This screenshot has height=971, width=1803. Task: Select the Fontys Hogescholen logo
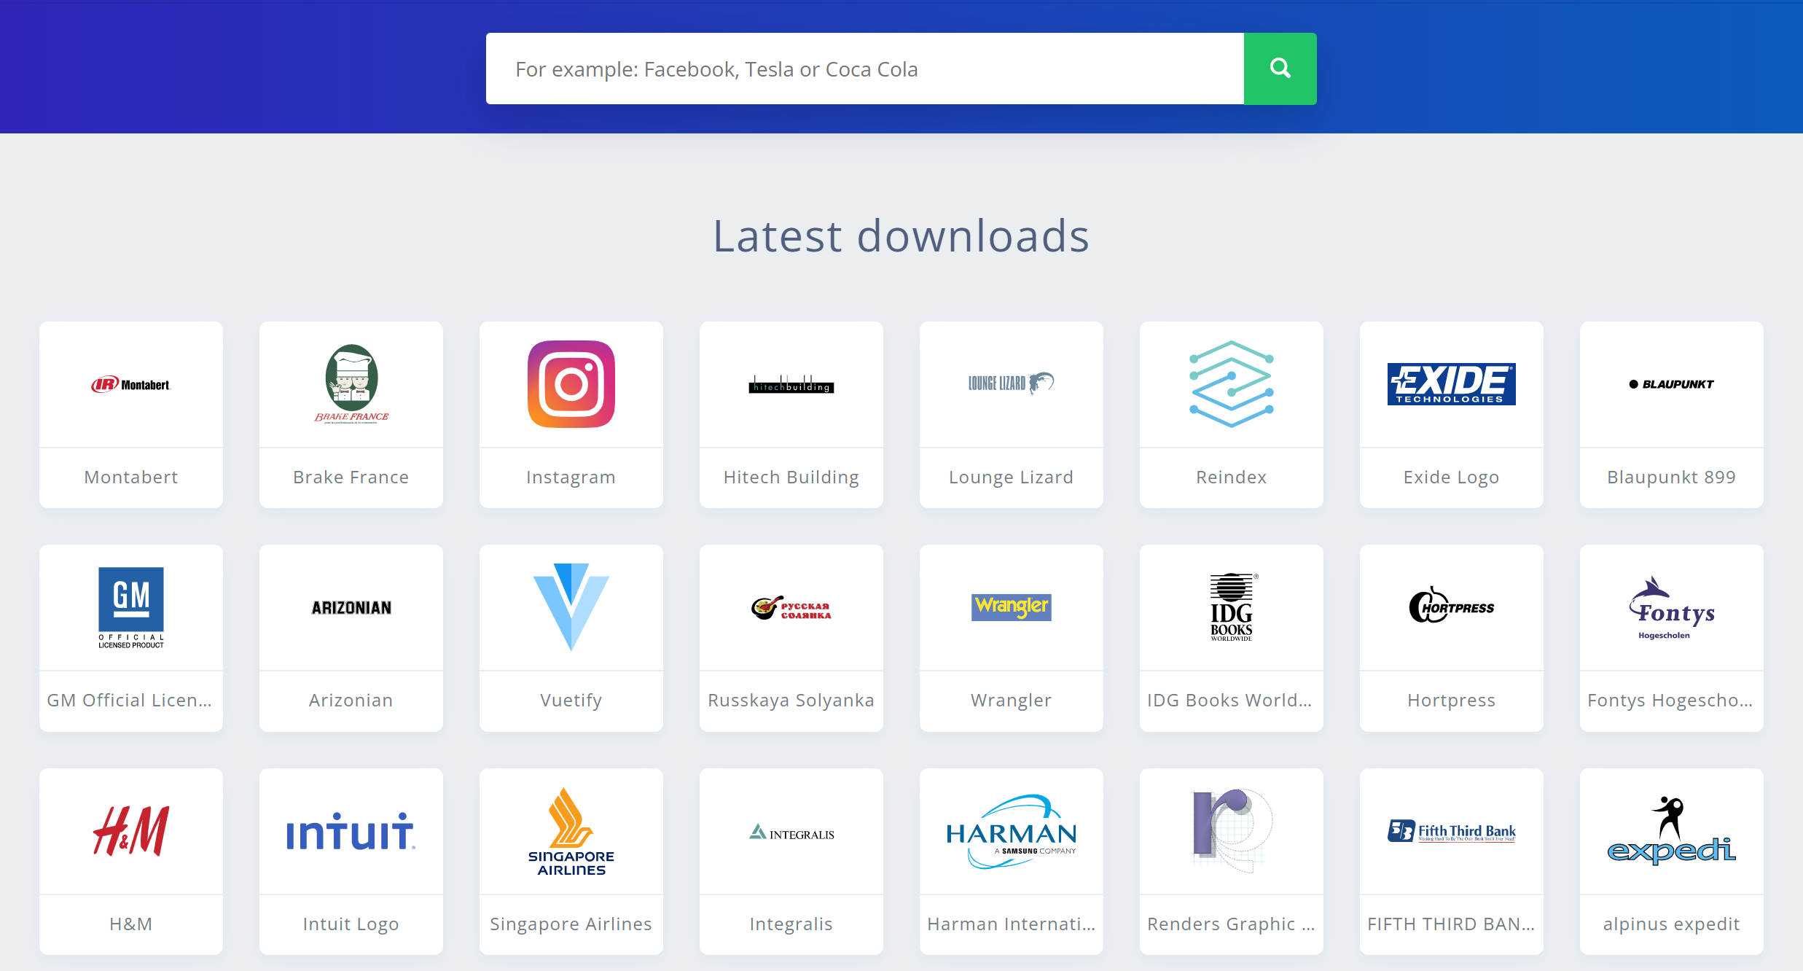point(1671,607)
